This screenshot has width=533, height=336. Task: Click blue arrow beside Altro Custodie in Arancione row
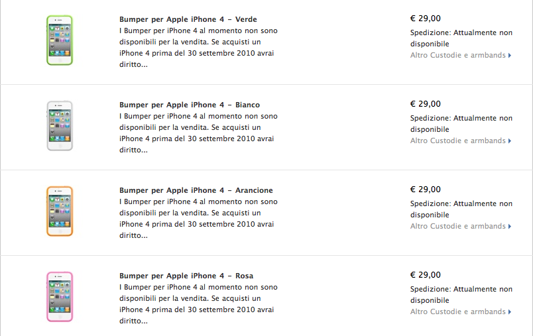coord(510,226)
